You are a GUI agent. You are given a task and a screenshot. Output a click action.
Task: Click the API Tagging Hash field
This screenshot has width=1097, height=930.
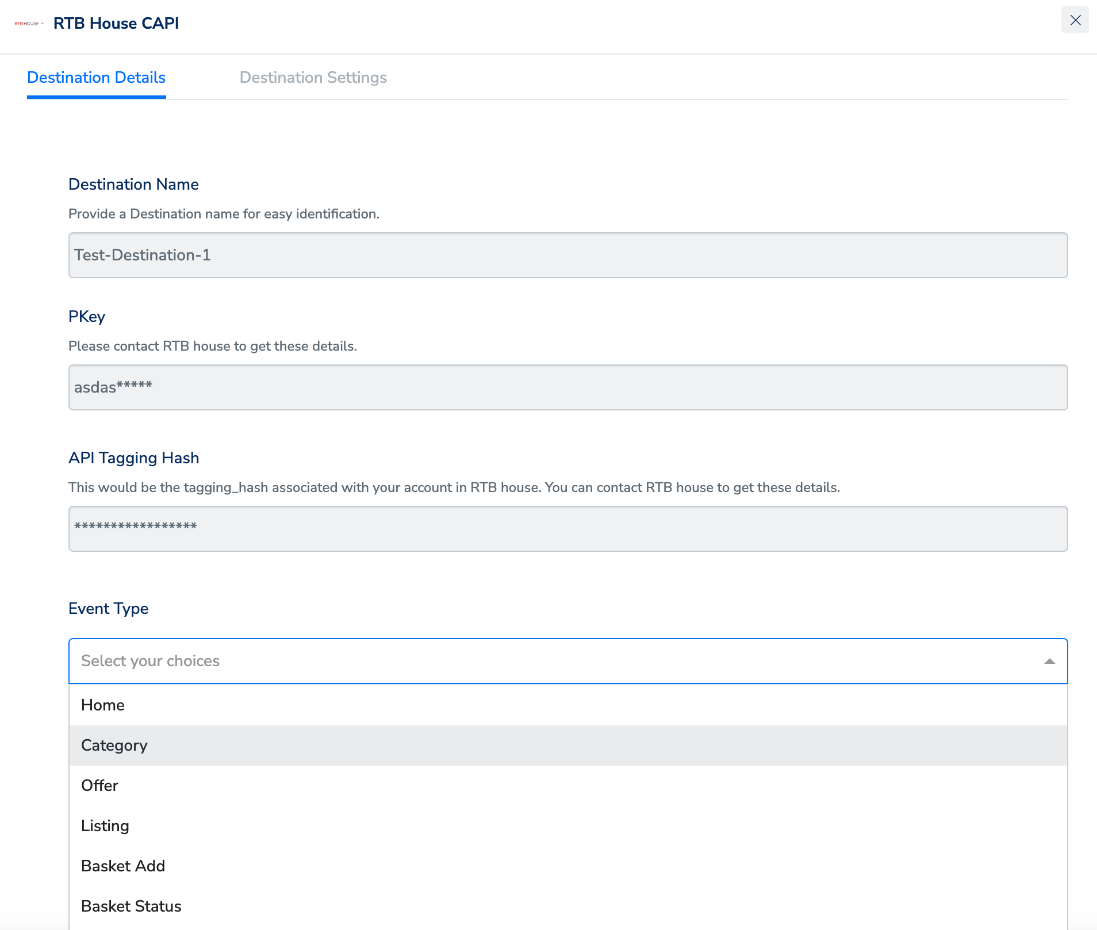[567, 529]
